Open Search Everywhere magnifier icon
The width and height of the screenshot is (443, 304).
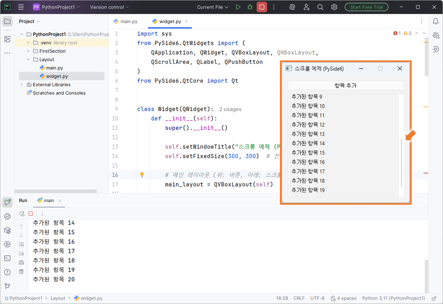320,7
